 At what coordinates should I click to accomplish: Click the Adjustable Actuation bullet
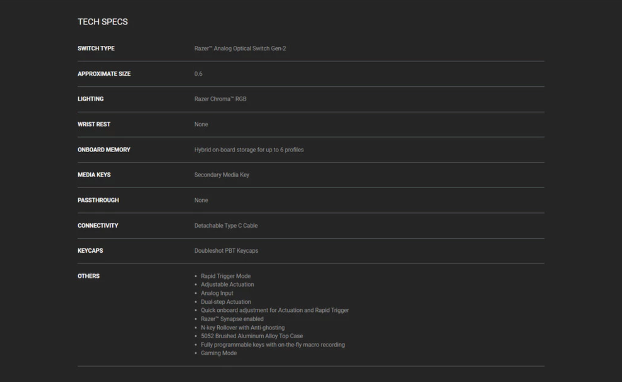[228, 284]
